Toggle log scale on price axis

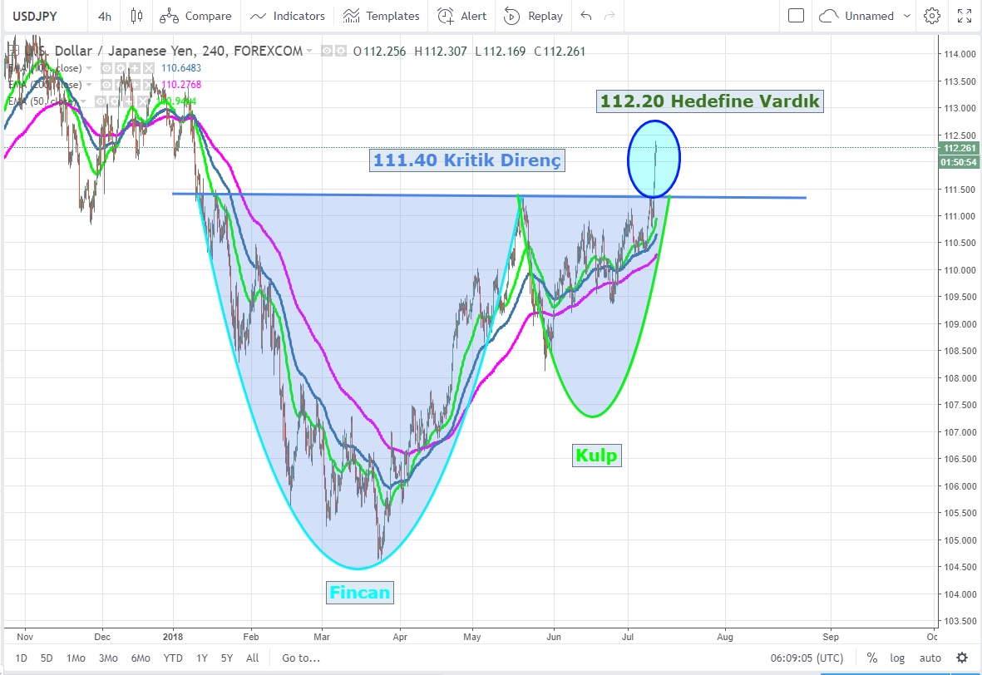tap(898, 658)
